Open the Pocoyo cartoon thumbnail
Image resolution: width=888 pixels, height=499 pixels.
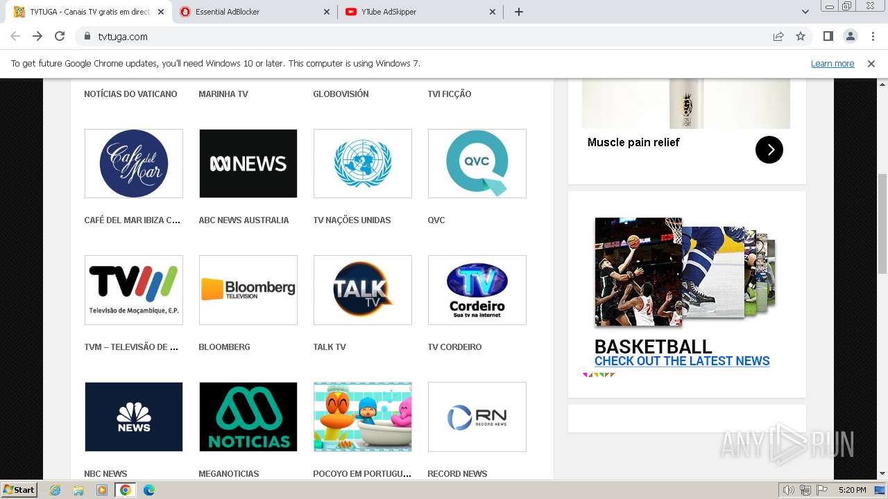pyautogui.click(x=363, y=417)
